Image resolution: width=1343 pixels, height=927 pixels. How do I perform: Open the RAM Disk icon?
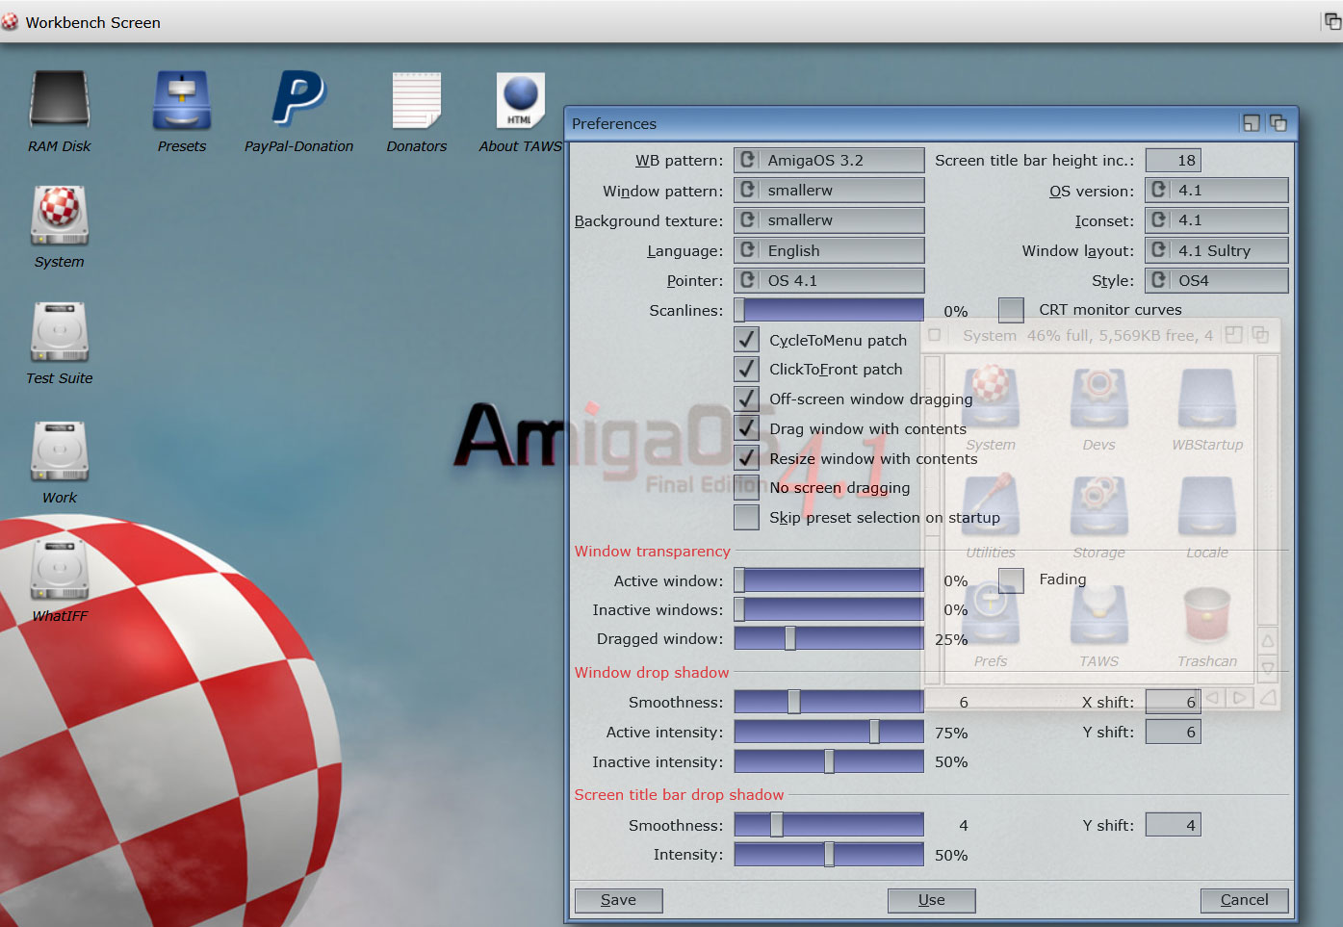click(x=59, y=99)
